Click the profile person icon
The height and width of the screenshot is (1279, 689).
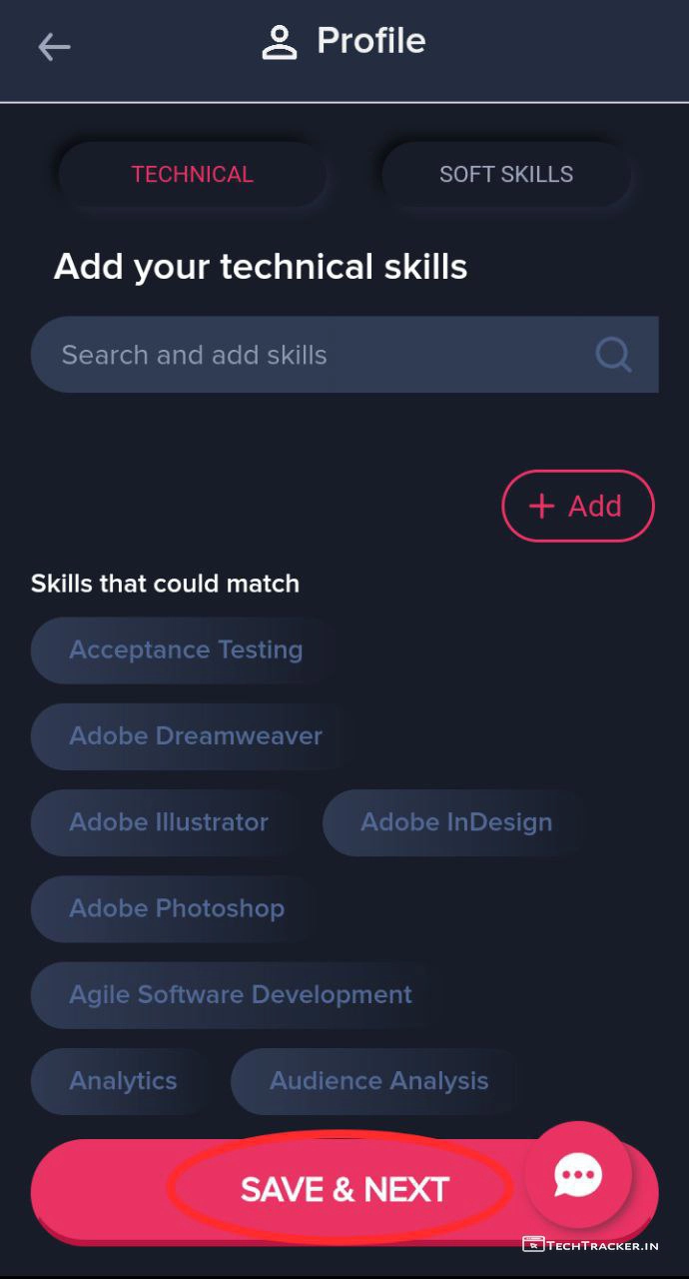pos(280,42)
